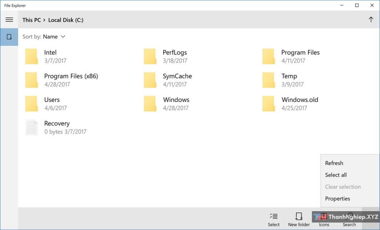Viewport: 380px width, 230px height.
Task: Choose Select all from the context menu
Action: 335,175
